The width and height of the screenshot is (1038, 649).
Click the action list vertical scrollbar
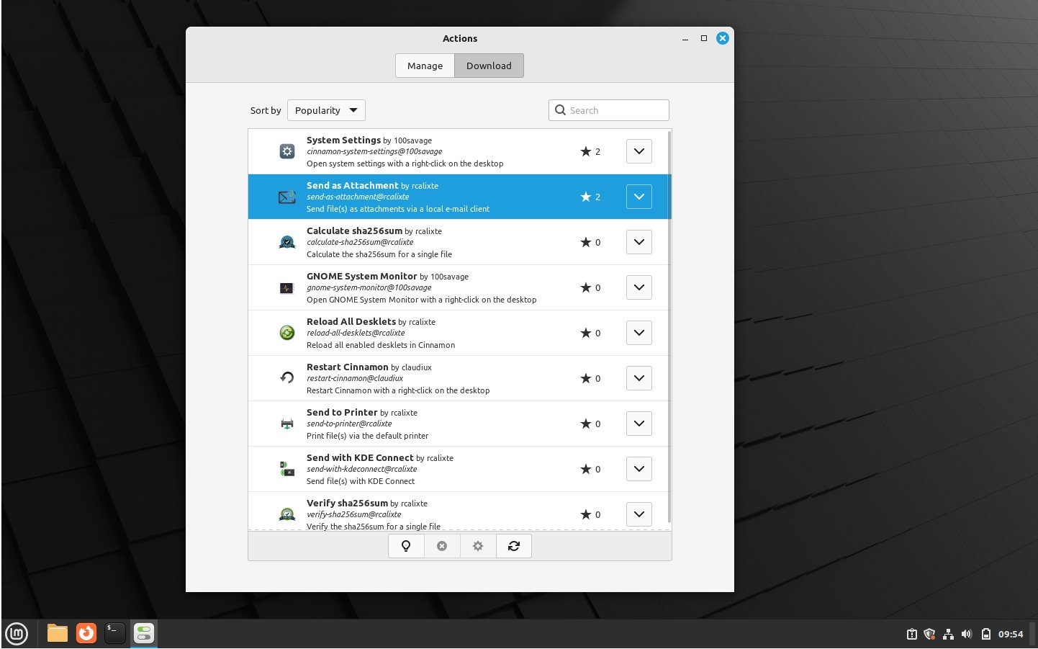point(669,327)
